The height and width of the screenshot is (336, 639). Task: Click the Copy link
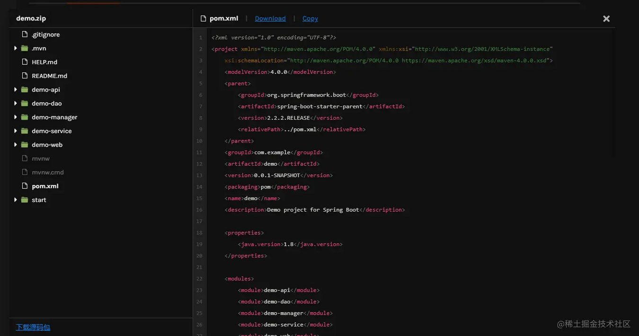(310, 18)
